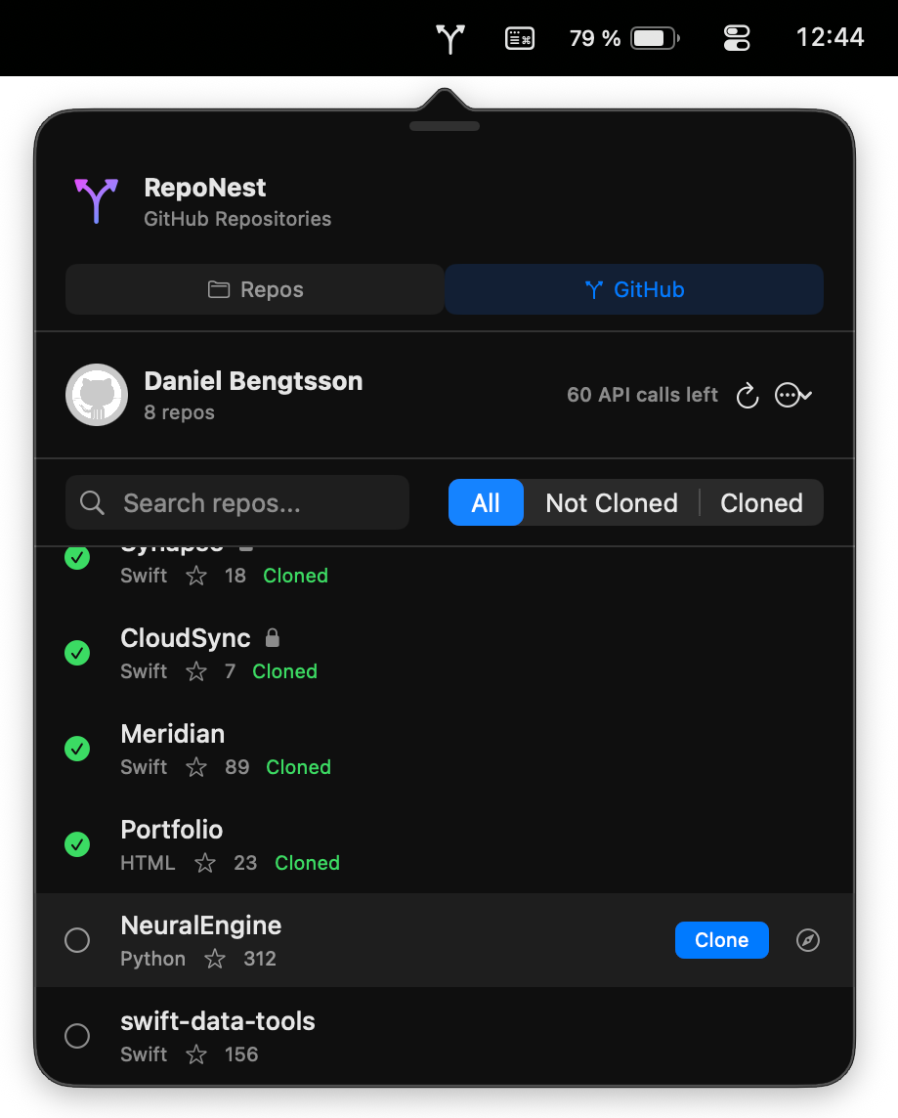This screenshot has width=898, height=1118.
Task: Click the lock icon beside CloudSync
Action: point(273,638)
